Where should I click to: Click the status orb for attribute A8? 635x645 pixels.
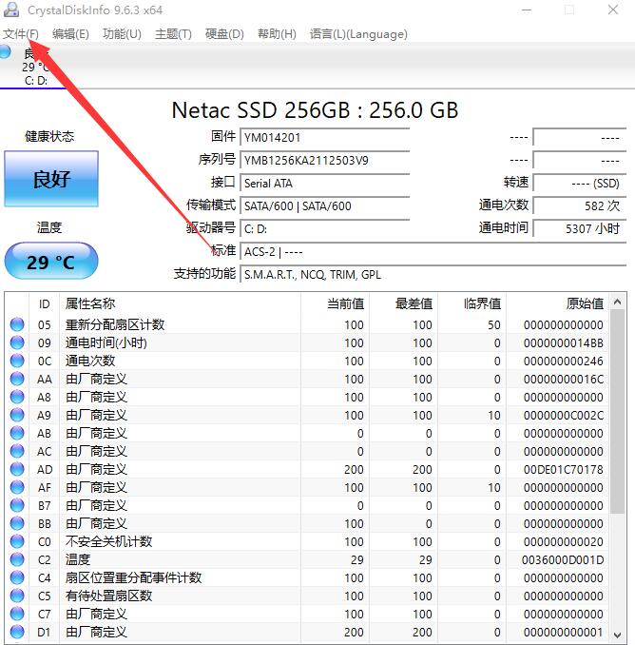click(17, 397)
